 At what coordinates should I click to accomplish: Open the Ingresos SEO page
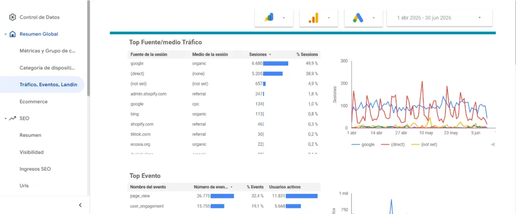point(35,169)
